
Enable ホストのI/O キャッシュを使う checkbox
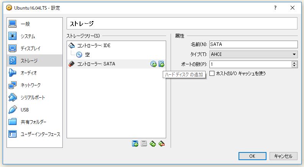[212, 73]
